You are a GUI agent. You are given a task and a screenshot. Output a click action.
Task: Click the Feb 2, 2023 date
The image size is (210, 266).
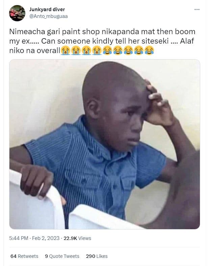point(46,238)
